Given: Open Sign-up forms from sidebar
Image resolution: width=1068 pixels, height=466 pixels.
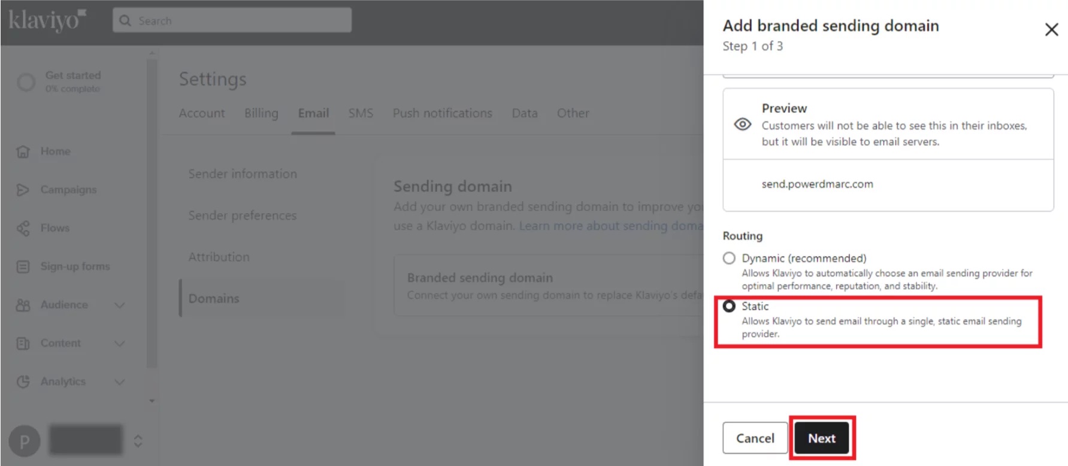Looking at the screenshot, I should click(75, 267).
